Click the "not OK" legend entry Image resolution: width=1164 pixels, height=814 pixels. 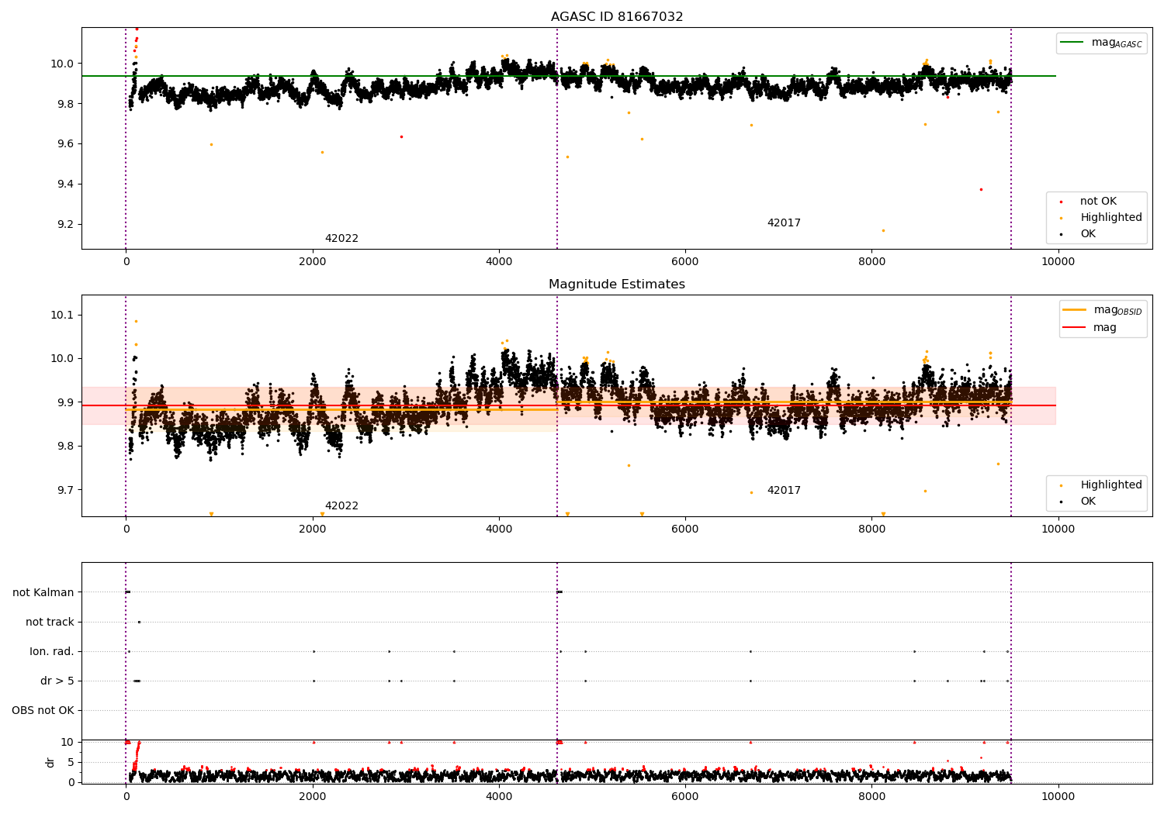pyautogui.click(x=1098, y=202)
